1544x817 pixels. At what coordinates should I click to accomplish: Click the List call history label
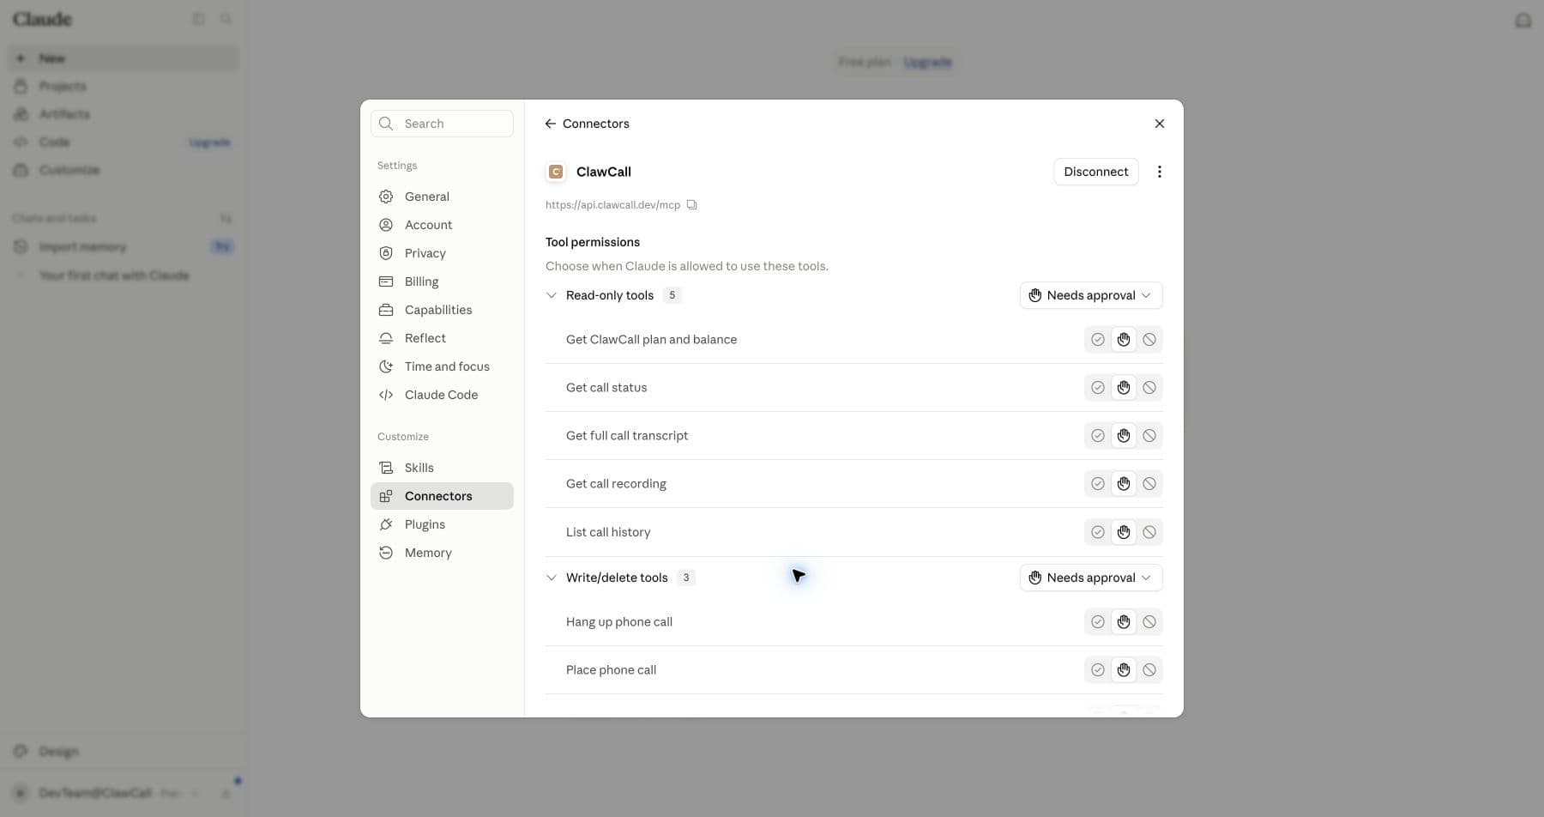[608, 532]
